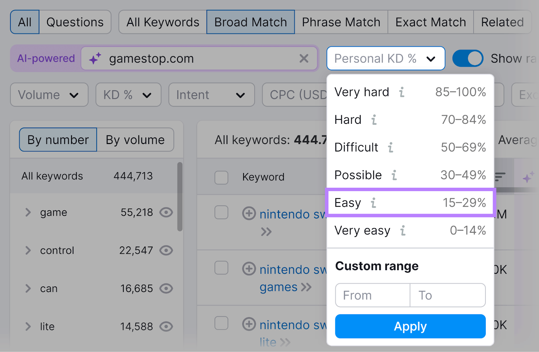Click the sort icon in keyword table header

point(501,176)
